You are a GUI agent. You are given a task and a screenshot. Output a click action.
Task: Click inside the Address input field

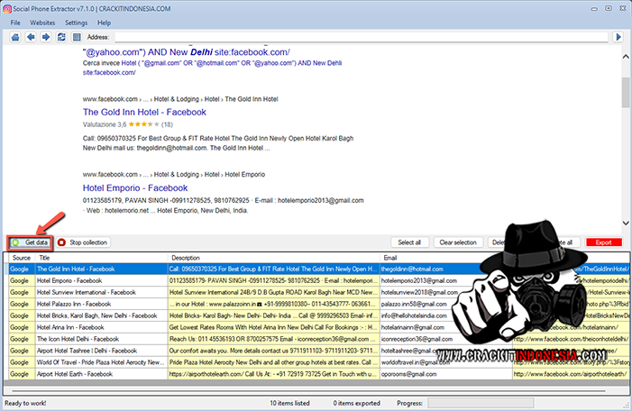361,37
